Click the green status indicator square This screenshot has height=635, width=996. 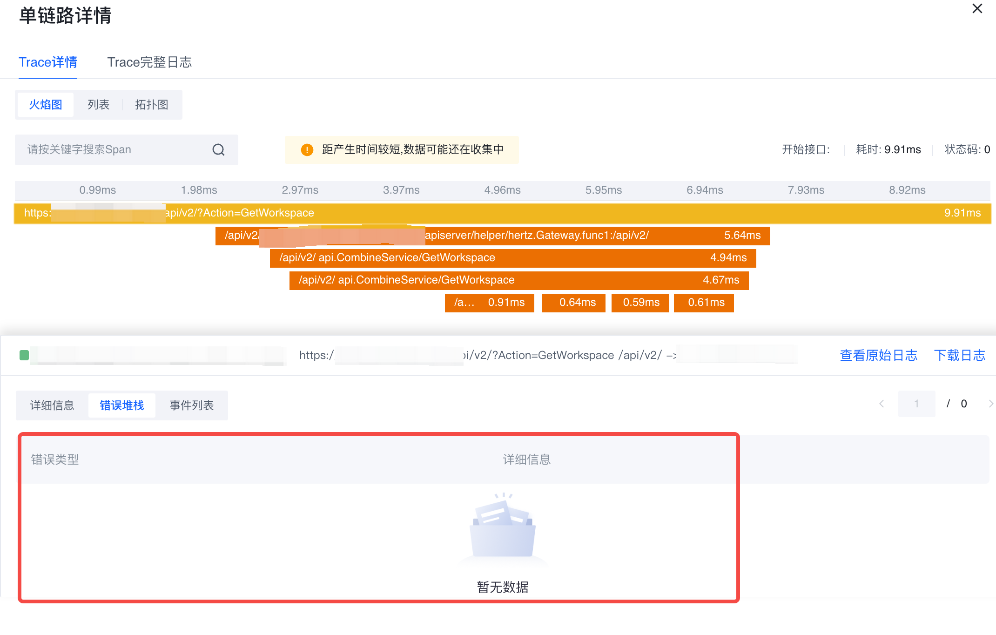[24, 355]
